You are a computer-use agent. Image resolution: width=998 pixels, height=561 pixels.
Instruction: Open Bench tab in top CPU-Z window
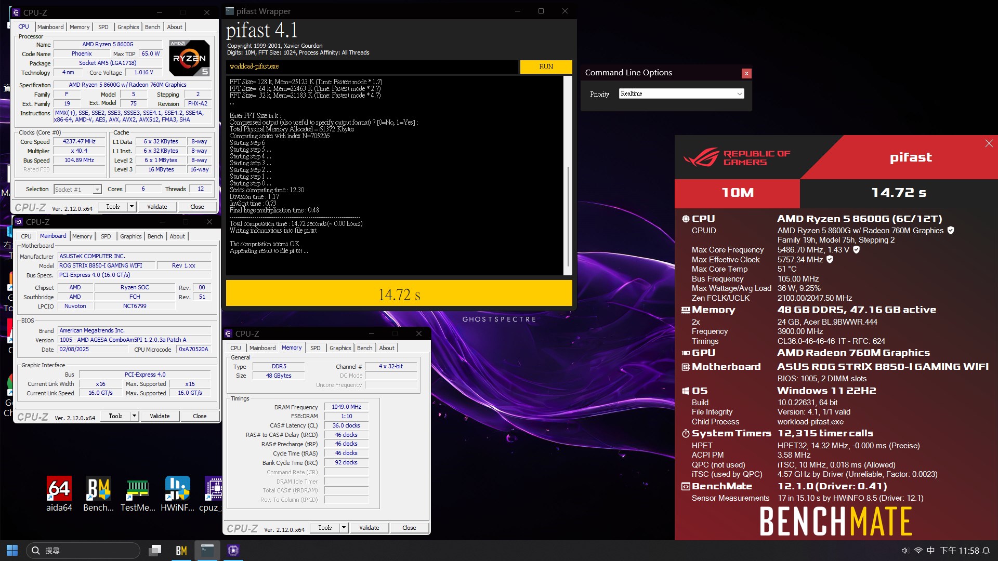coord(153,27)
